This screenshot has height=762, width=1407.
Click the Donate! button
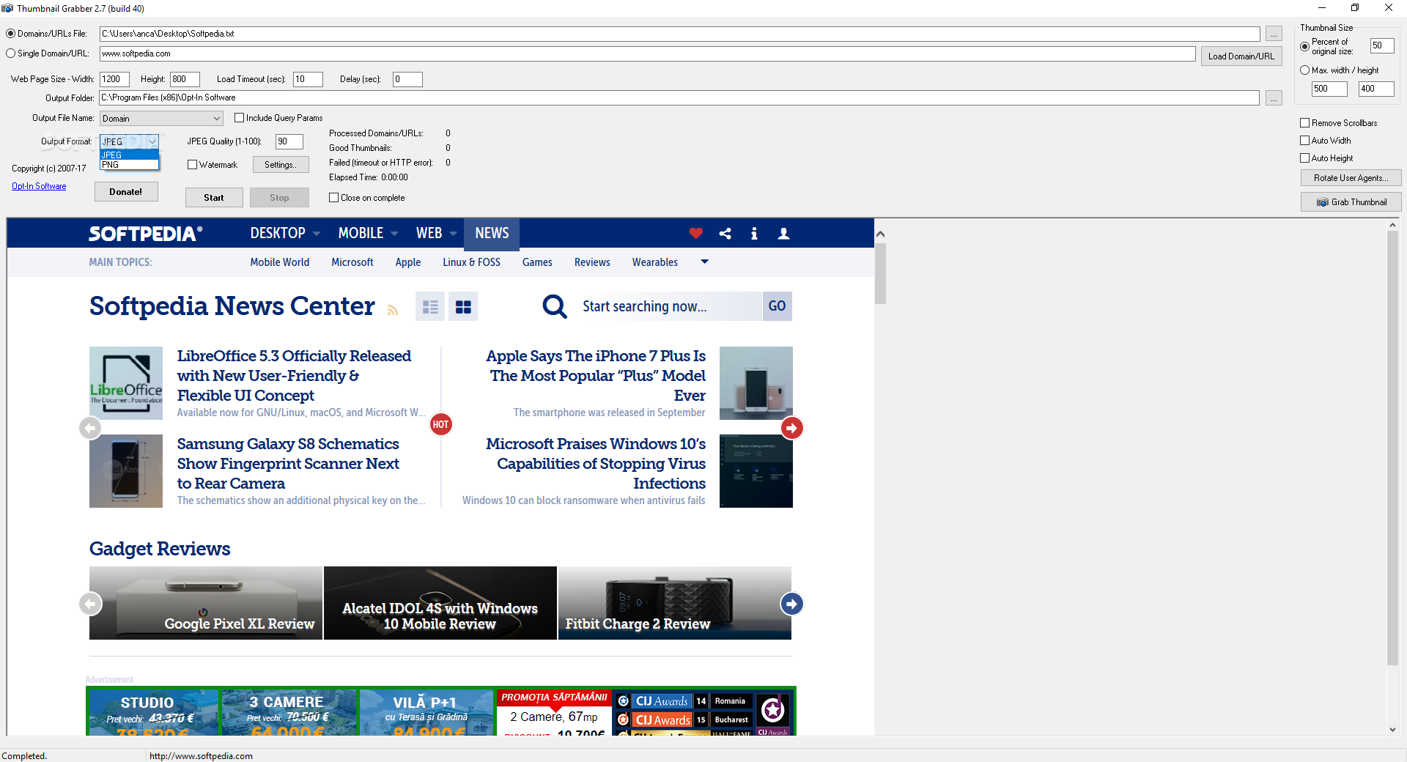(x=126, y=192)
